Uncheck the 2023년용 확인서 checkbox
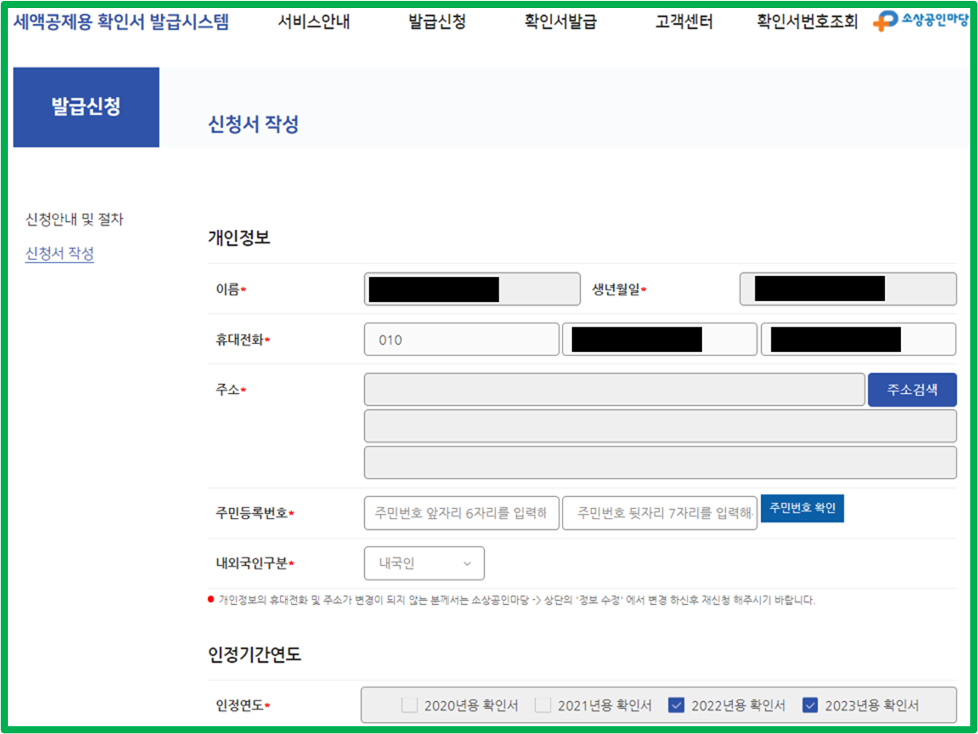Image resolution: width=978 pixels, height=734 pixels. pos(810,705)
